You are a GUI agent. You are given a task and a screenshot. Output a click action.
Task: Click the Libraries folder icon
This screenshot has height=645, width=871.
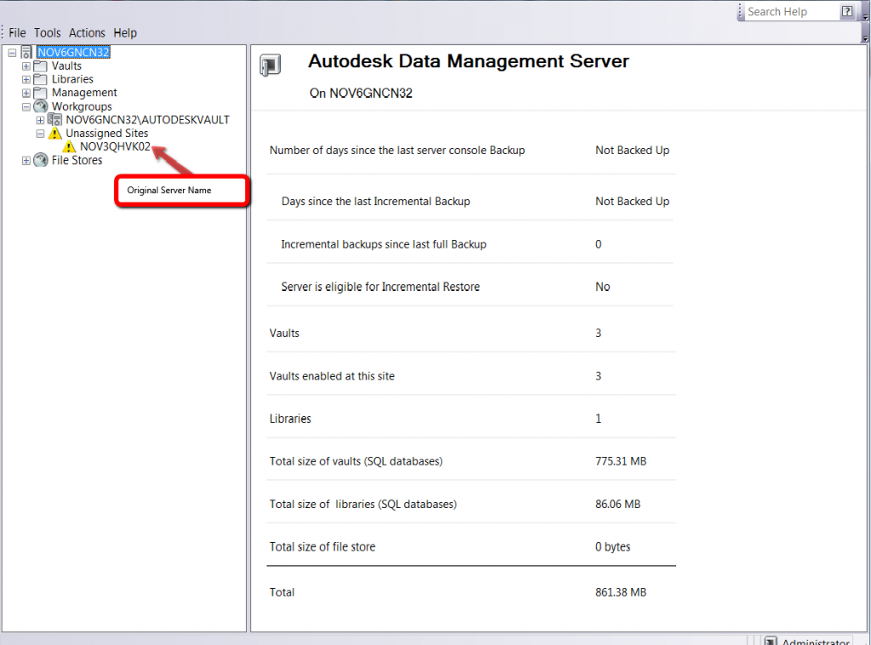coord(40,79)
